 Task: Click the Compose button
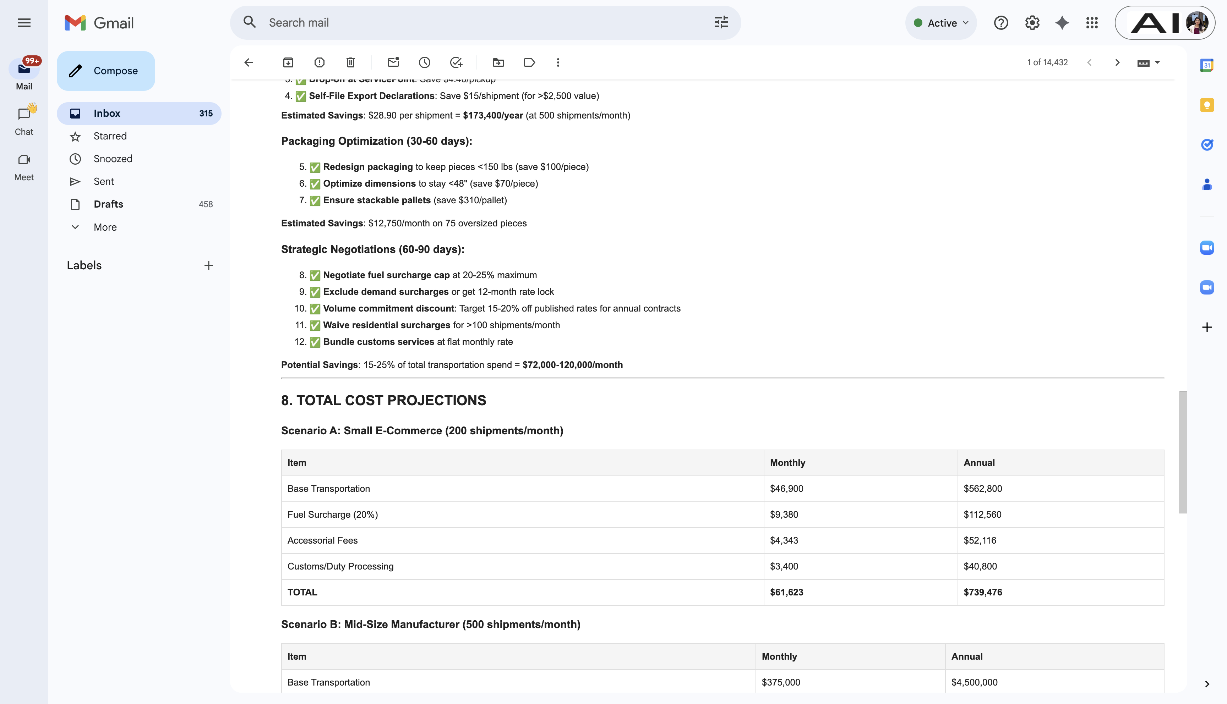click(106, 71)
